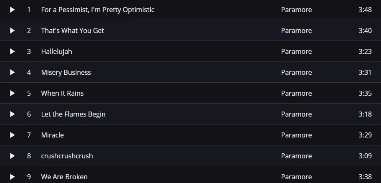Open the crushcrushcrush song title
This screenshot has height=183, width=381.
tap(67, 156)
